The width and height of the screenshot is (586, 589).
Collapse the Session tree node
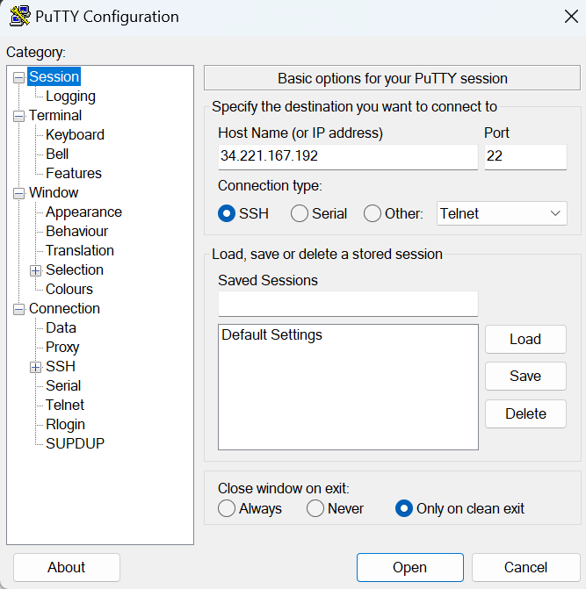tap(19, 77)
